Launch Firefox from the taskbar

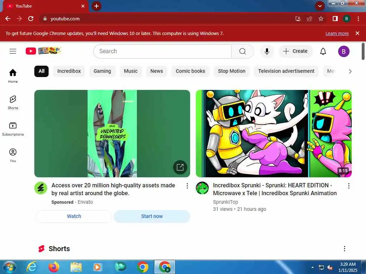click(54, 267)
